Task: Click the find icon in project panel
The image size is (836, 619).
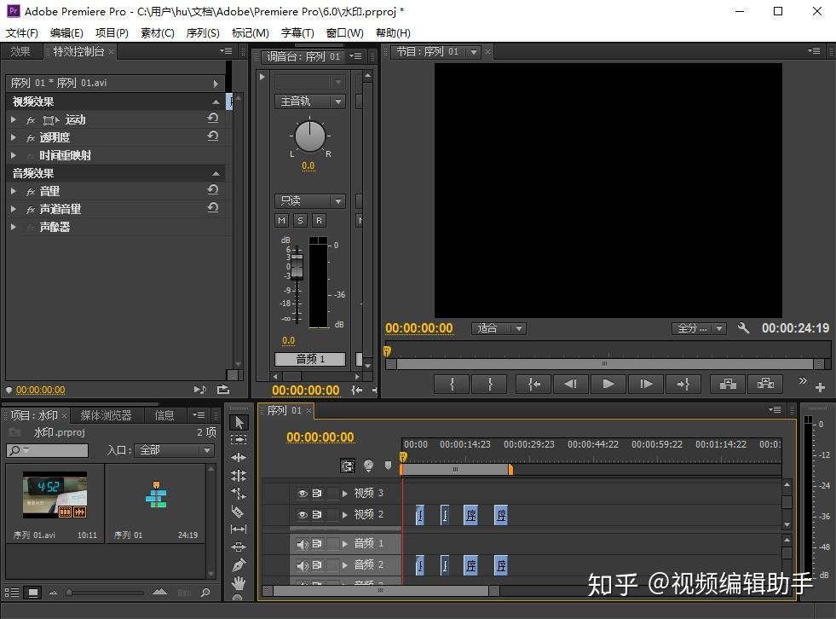Action: pyautogui.click(x=205, y=593)
